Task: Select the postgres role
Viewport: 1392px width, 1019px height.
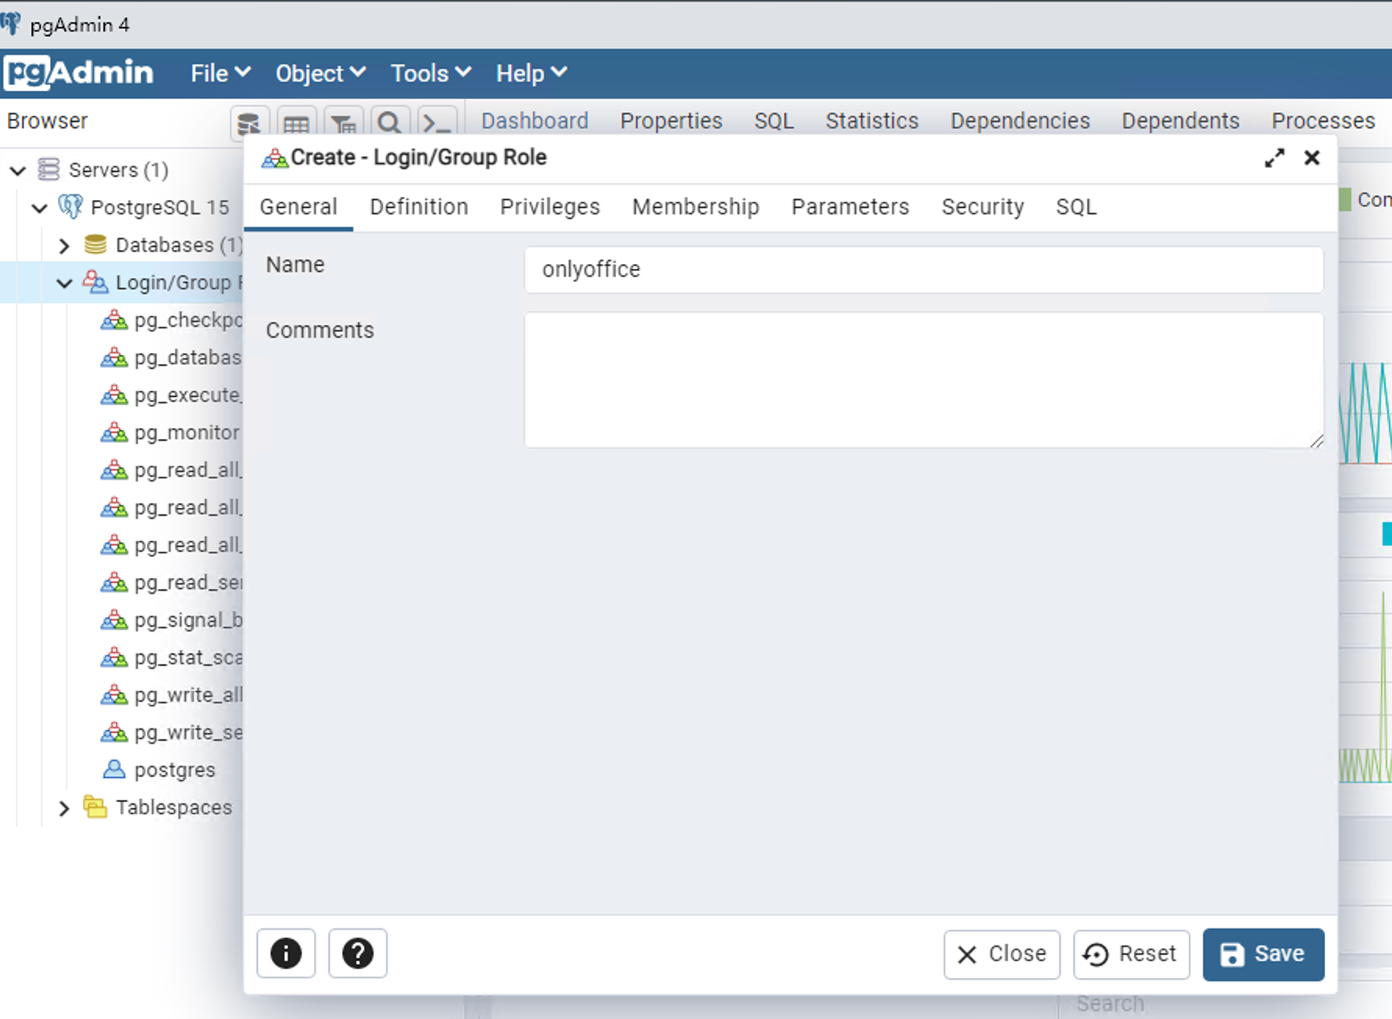Action: [x=174, y=770]
